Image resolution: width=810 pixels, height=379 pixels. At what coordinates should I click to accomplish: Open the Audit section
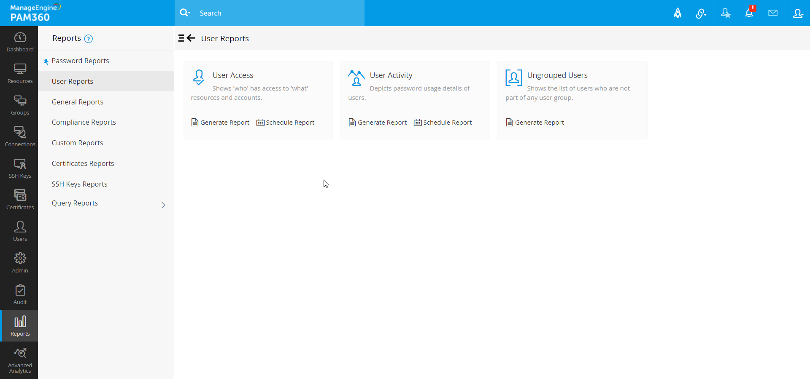[19, 294]
